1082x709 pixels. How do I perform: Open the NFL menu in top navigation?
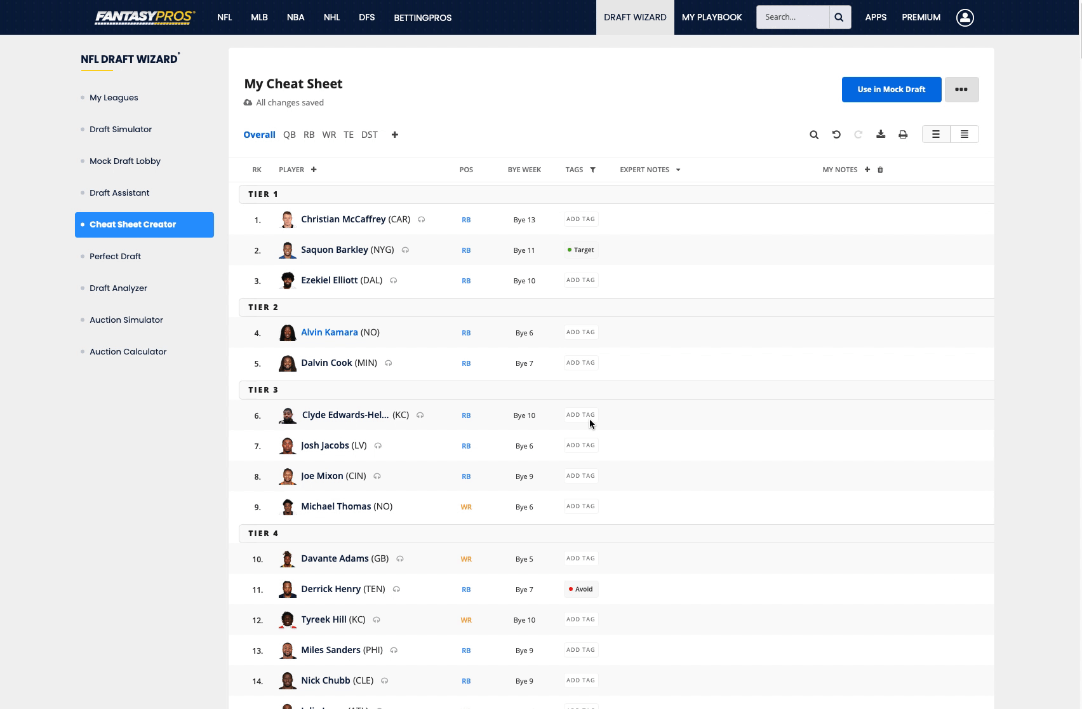225,17
